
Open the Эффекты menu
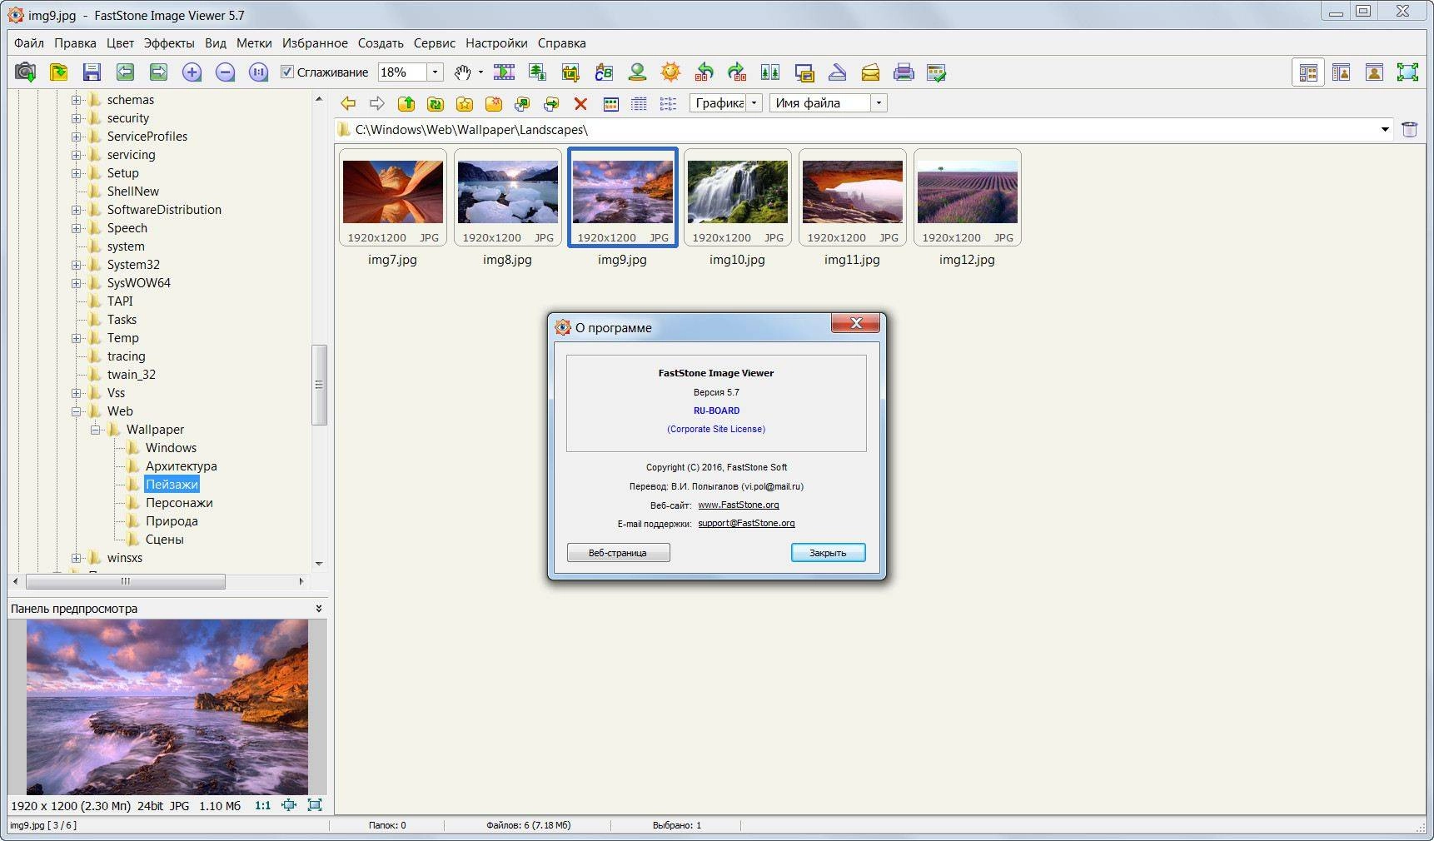[169, 43]
